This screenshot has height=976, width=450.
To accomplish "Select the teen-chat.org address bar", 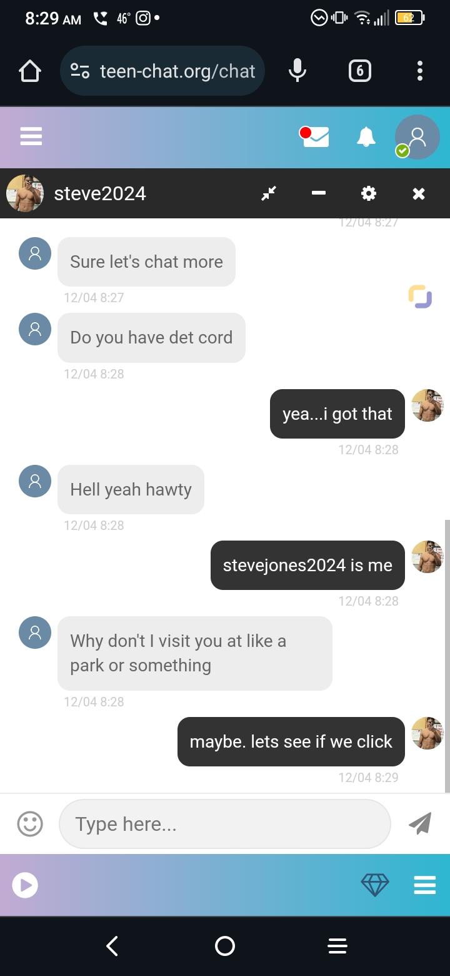I will pos(162,71).
